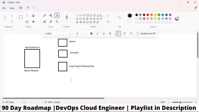Open the Edit colours wheel
This screenshot has height=112, width=199.
[177, 19]
